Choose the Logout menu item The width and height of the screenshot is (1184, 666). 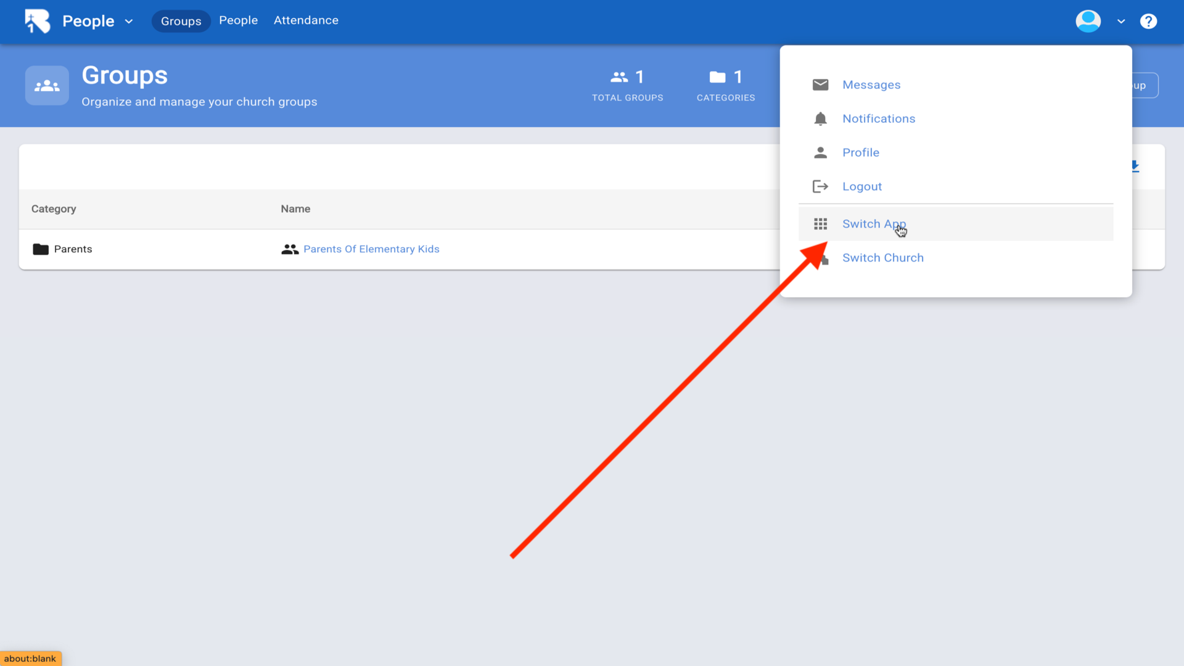click(x=861, y=186)
